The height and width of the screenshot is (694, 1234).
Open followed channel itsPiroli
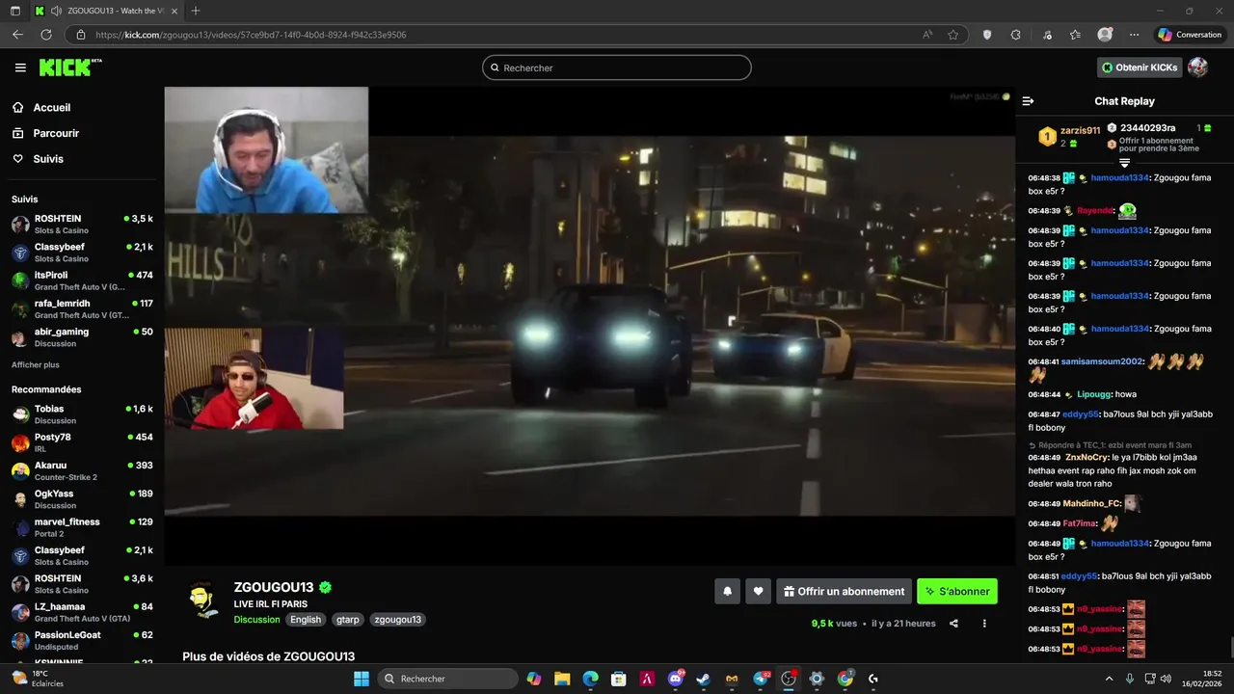(82, 280)
